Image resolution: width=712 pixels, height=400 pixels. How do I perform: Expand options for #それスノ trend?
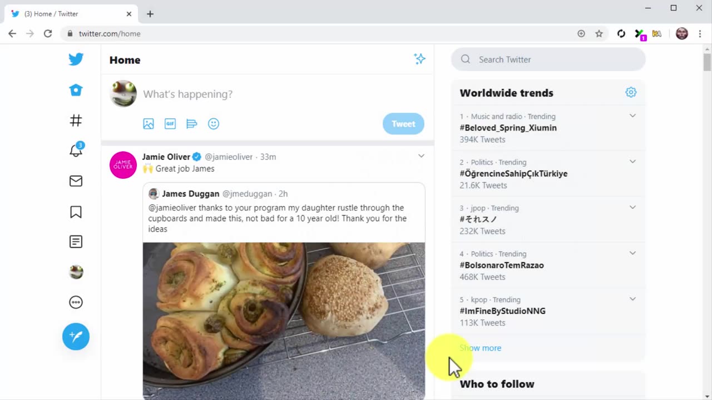click(x=632, y=207)
